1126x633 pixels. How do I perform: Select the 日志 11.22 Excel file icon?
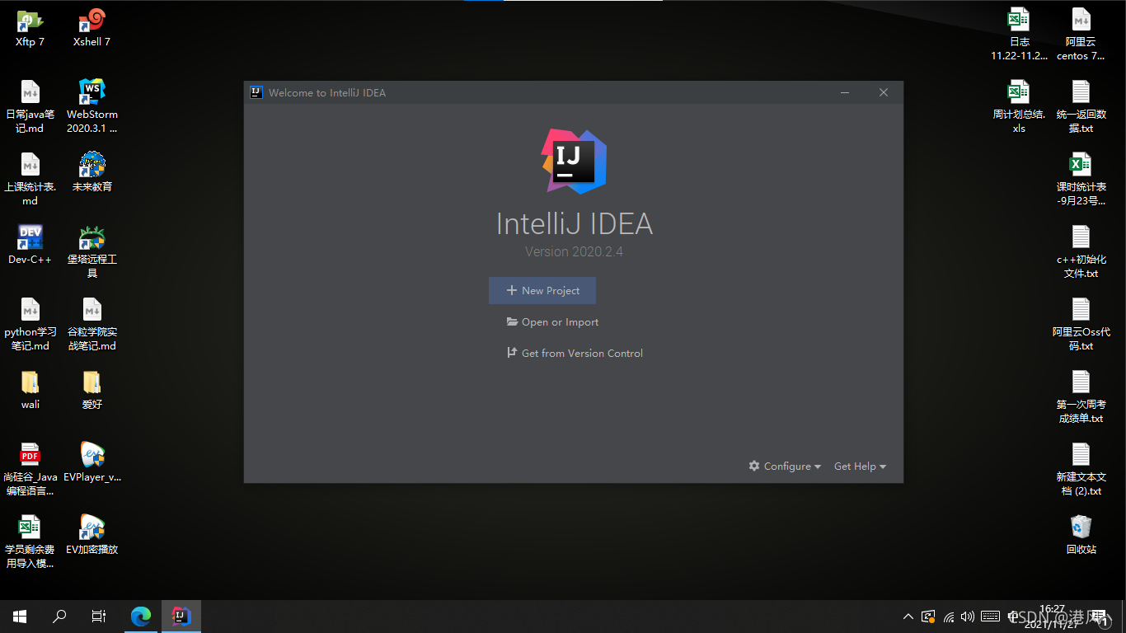coord(1019,34)
